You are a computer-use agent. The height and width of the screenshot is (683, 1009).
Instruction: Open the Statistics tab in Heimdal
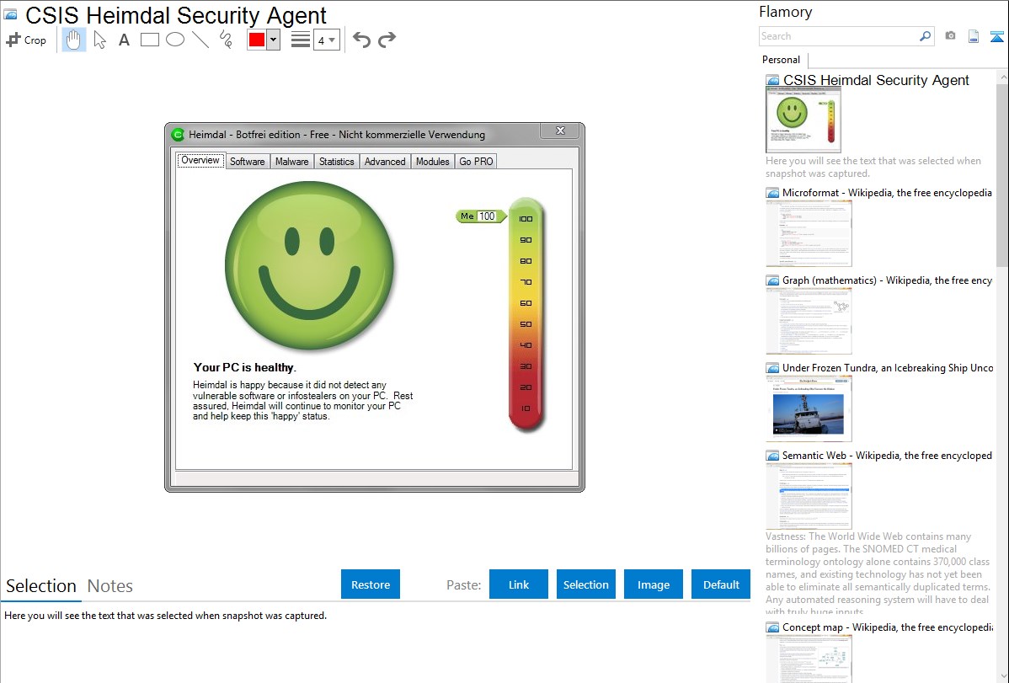pos(337,162)
